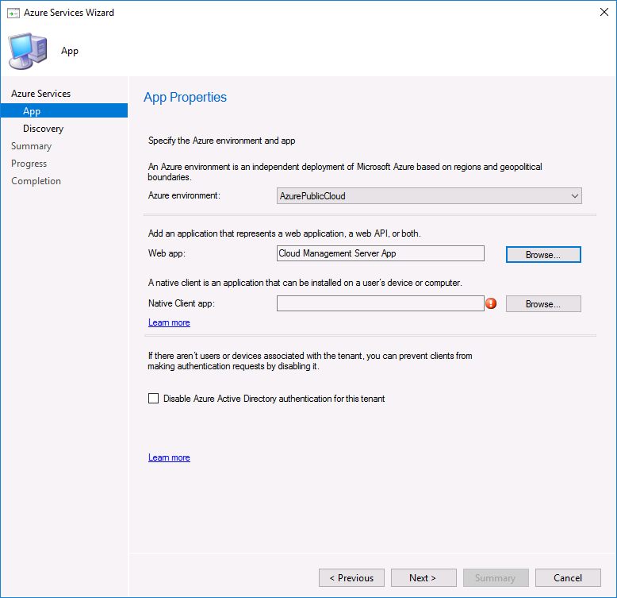Click the 'Web app:' label
The image size is (617, 598).
click(x=167, y=253)
